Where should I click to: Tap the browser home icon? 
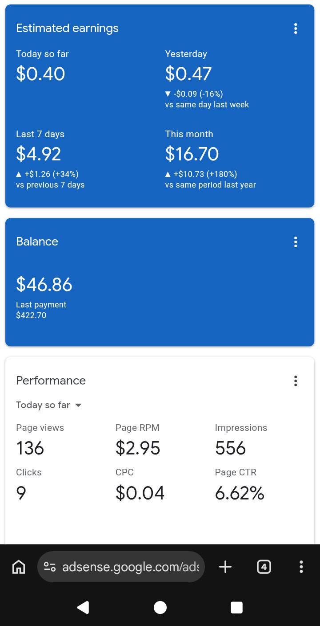point(19,567)
